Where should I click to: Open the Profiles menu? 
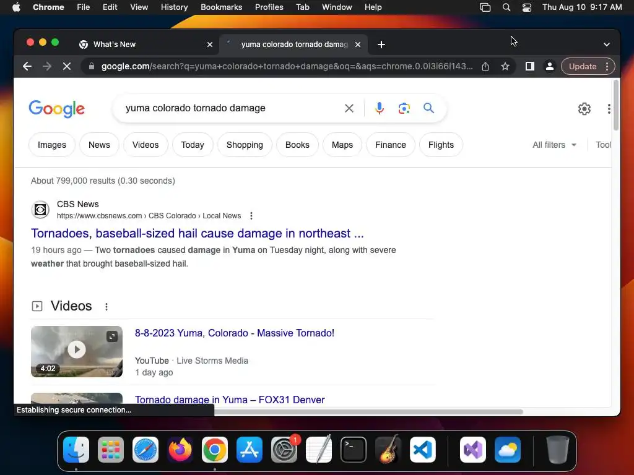pos(269,7)
